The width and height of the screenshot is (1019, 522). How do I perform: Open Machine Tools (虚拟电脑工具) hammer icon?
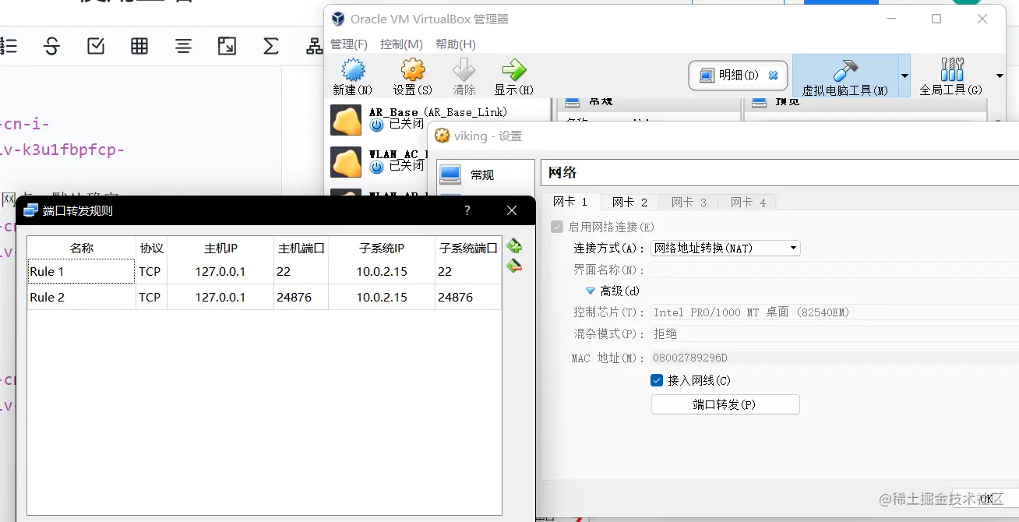(x=845, y=70)
